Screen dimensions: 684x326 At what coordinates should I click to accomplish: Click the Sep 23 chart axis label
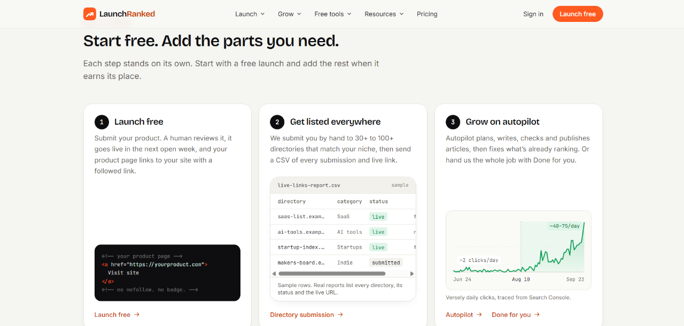click(x=575, y=280)
